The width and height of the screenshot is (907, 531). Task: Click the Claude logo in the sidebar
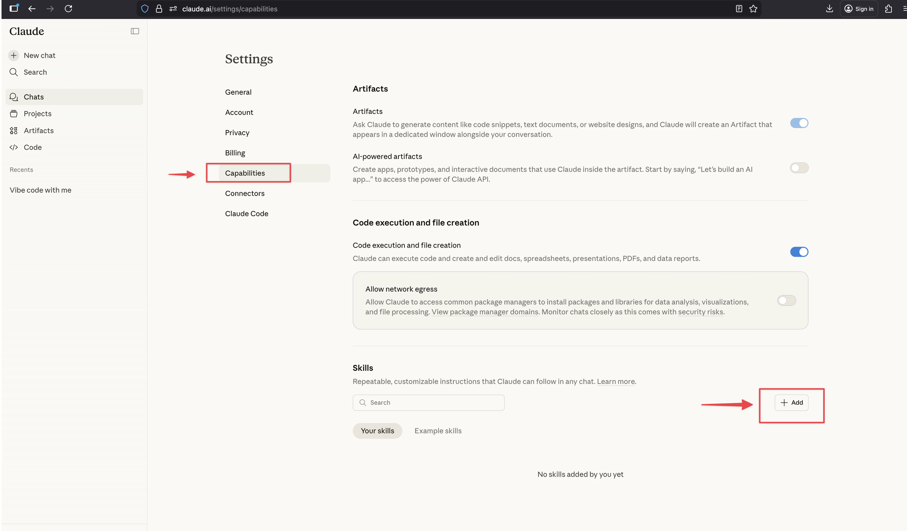coord(27,31)
